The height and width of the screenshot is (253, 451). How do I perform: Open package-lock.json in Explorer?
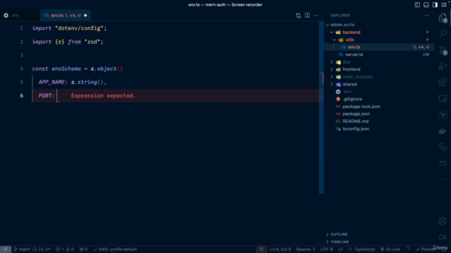tap(379, 106)
